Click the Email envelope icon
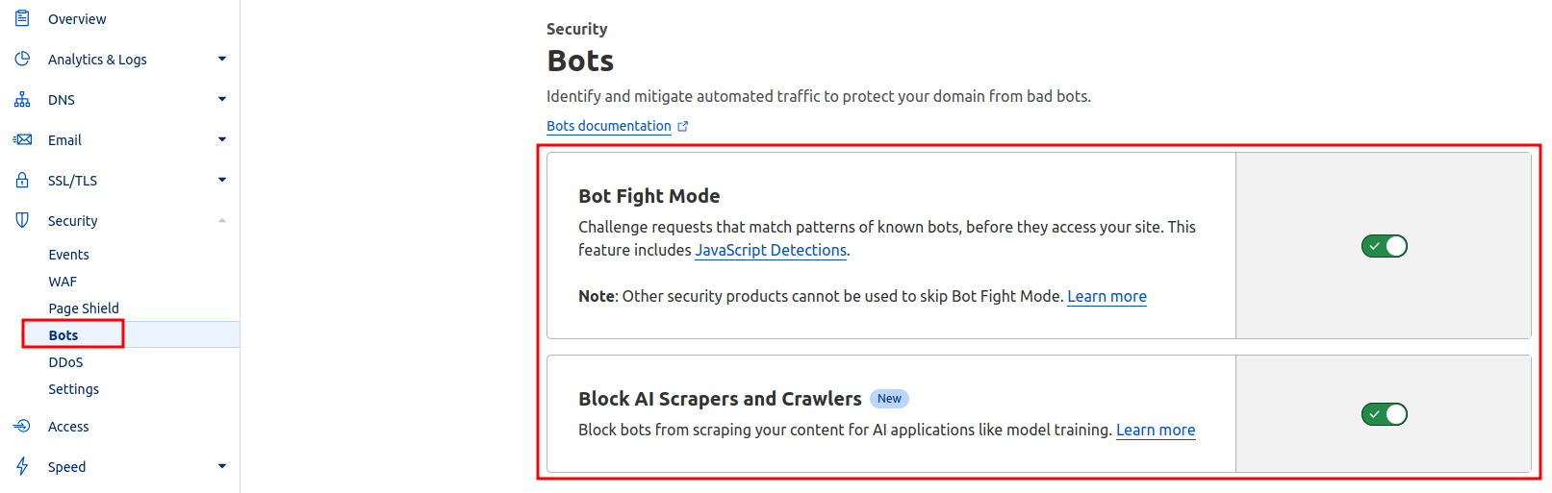The width and height of the screenshot is (1552, 493). [22, 139]
